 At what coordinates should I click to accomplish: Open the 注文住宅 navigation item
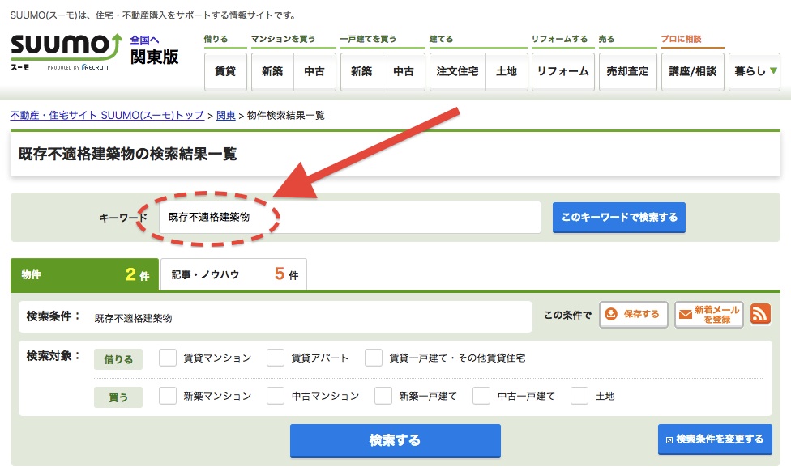pyautogui.click(x=458, y=71)
